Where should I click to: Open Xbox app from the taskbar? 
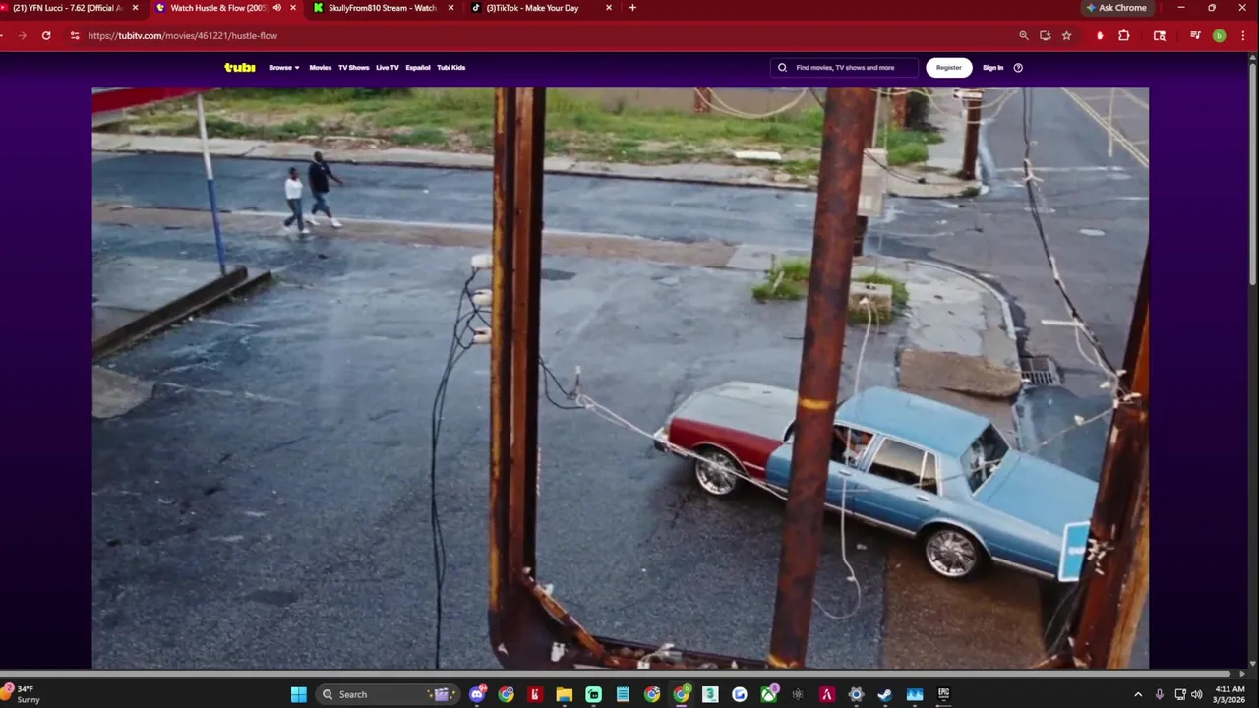pyautogui.click(x=768, y=694)
